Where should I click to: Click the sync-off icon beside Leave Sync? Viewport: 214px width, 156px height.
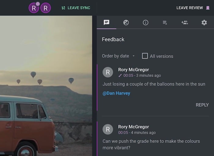pos(64,8)
